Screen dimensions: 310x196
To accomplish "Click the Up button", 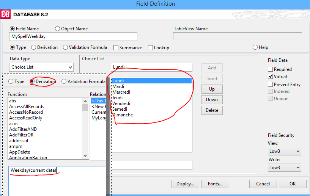I will point(212,89).
